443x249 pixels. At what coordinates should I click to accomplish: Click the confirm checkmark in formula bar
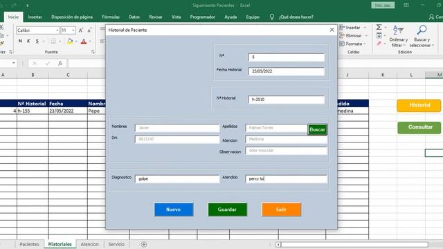48,63
